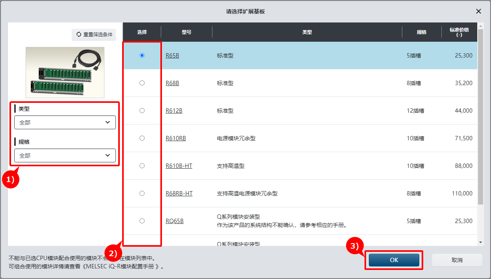
Task: Open the 类型 dropdown filter
Action: click(x=65, y=123)
